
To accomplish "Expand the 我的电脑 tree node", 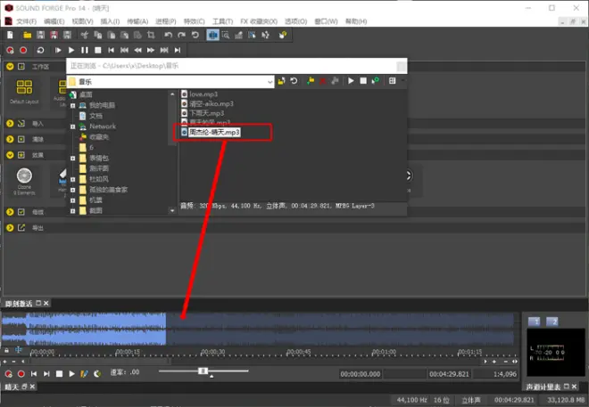I will pos(73,106).
